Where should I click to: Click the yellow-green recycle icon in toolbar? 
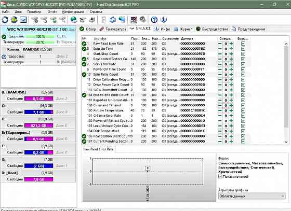coord(14,20)
